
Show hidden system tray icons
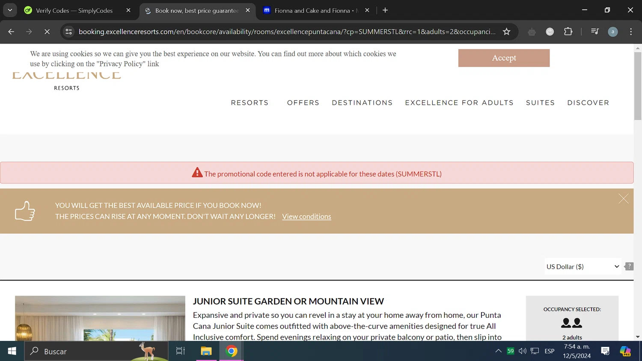[498, 351]
